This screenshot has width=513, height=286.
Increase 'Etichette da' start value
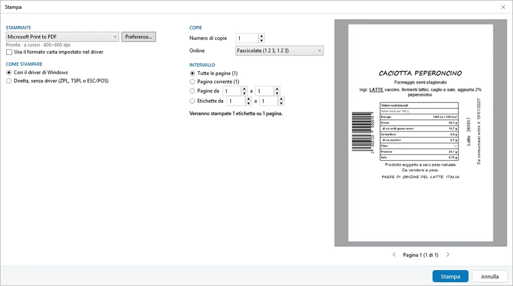coord(248,99)
